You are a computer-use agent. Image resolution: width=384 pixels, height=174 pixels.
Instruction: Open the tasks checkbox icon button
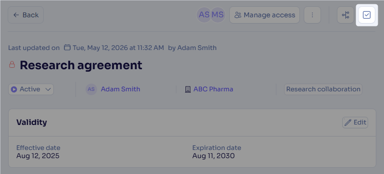click(x=367, y=15)
